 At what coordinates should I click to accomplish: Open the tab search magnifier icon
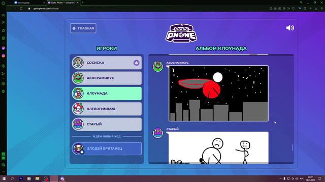click(301, 3)
